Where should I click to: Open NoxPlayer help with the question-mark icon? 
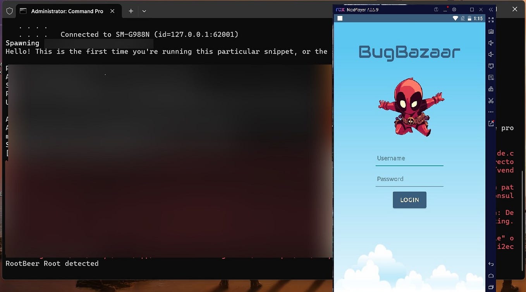click(x=436, y=9)
